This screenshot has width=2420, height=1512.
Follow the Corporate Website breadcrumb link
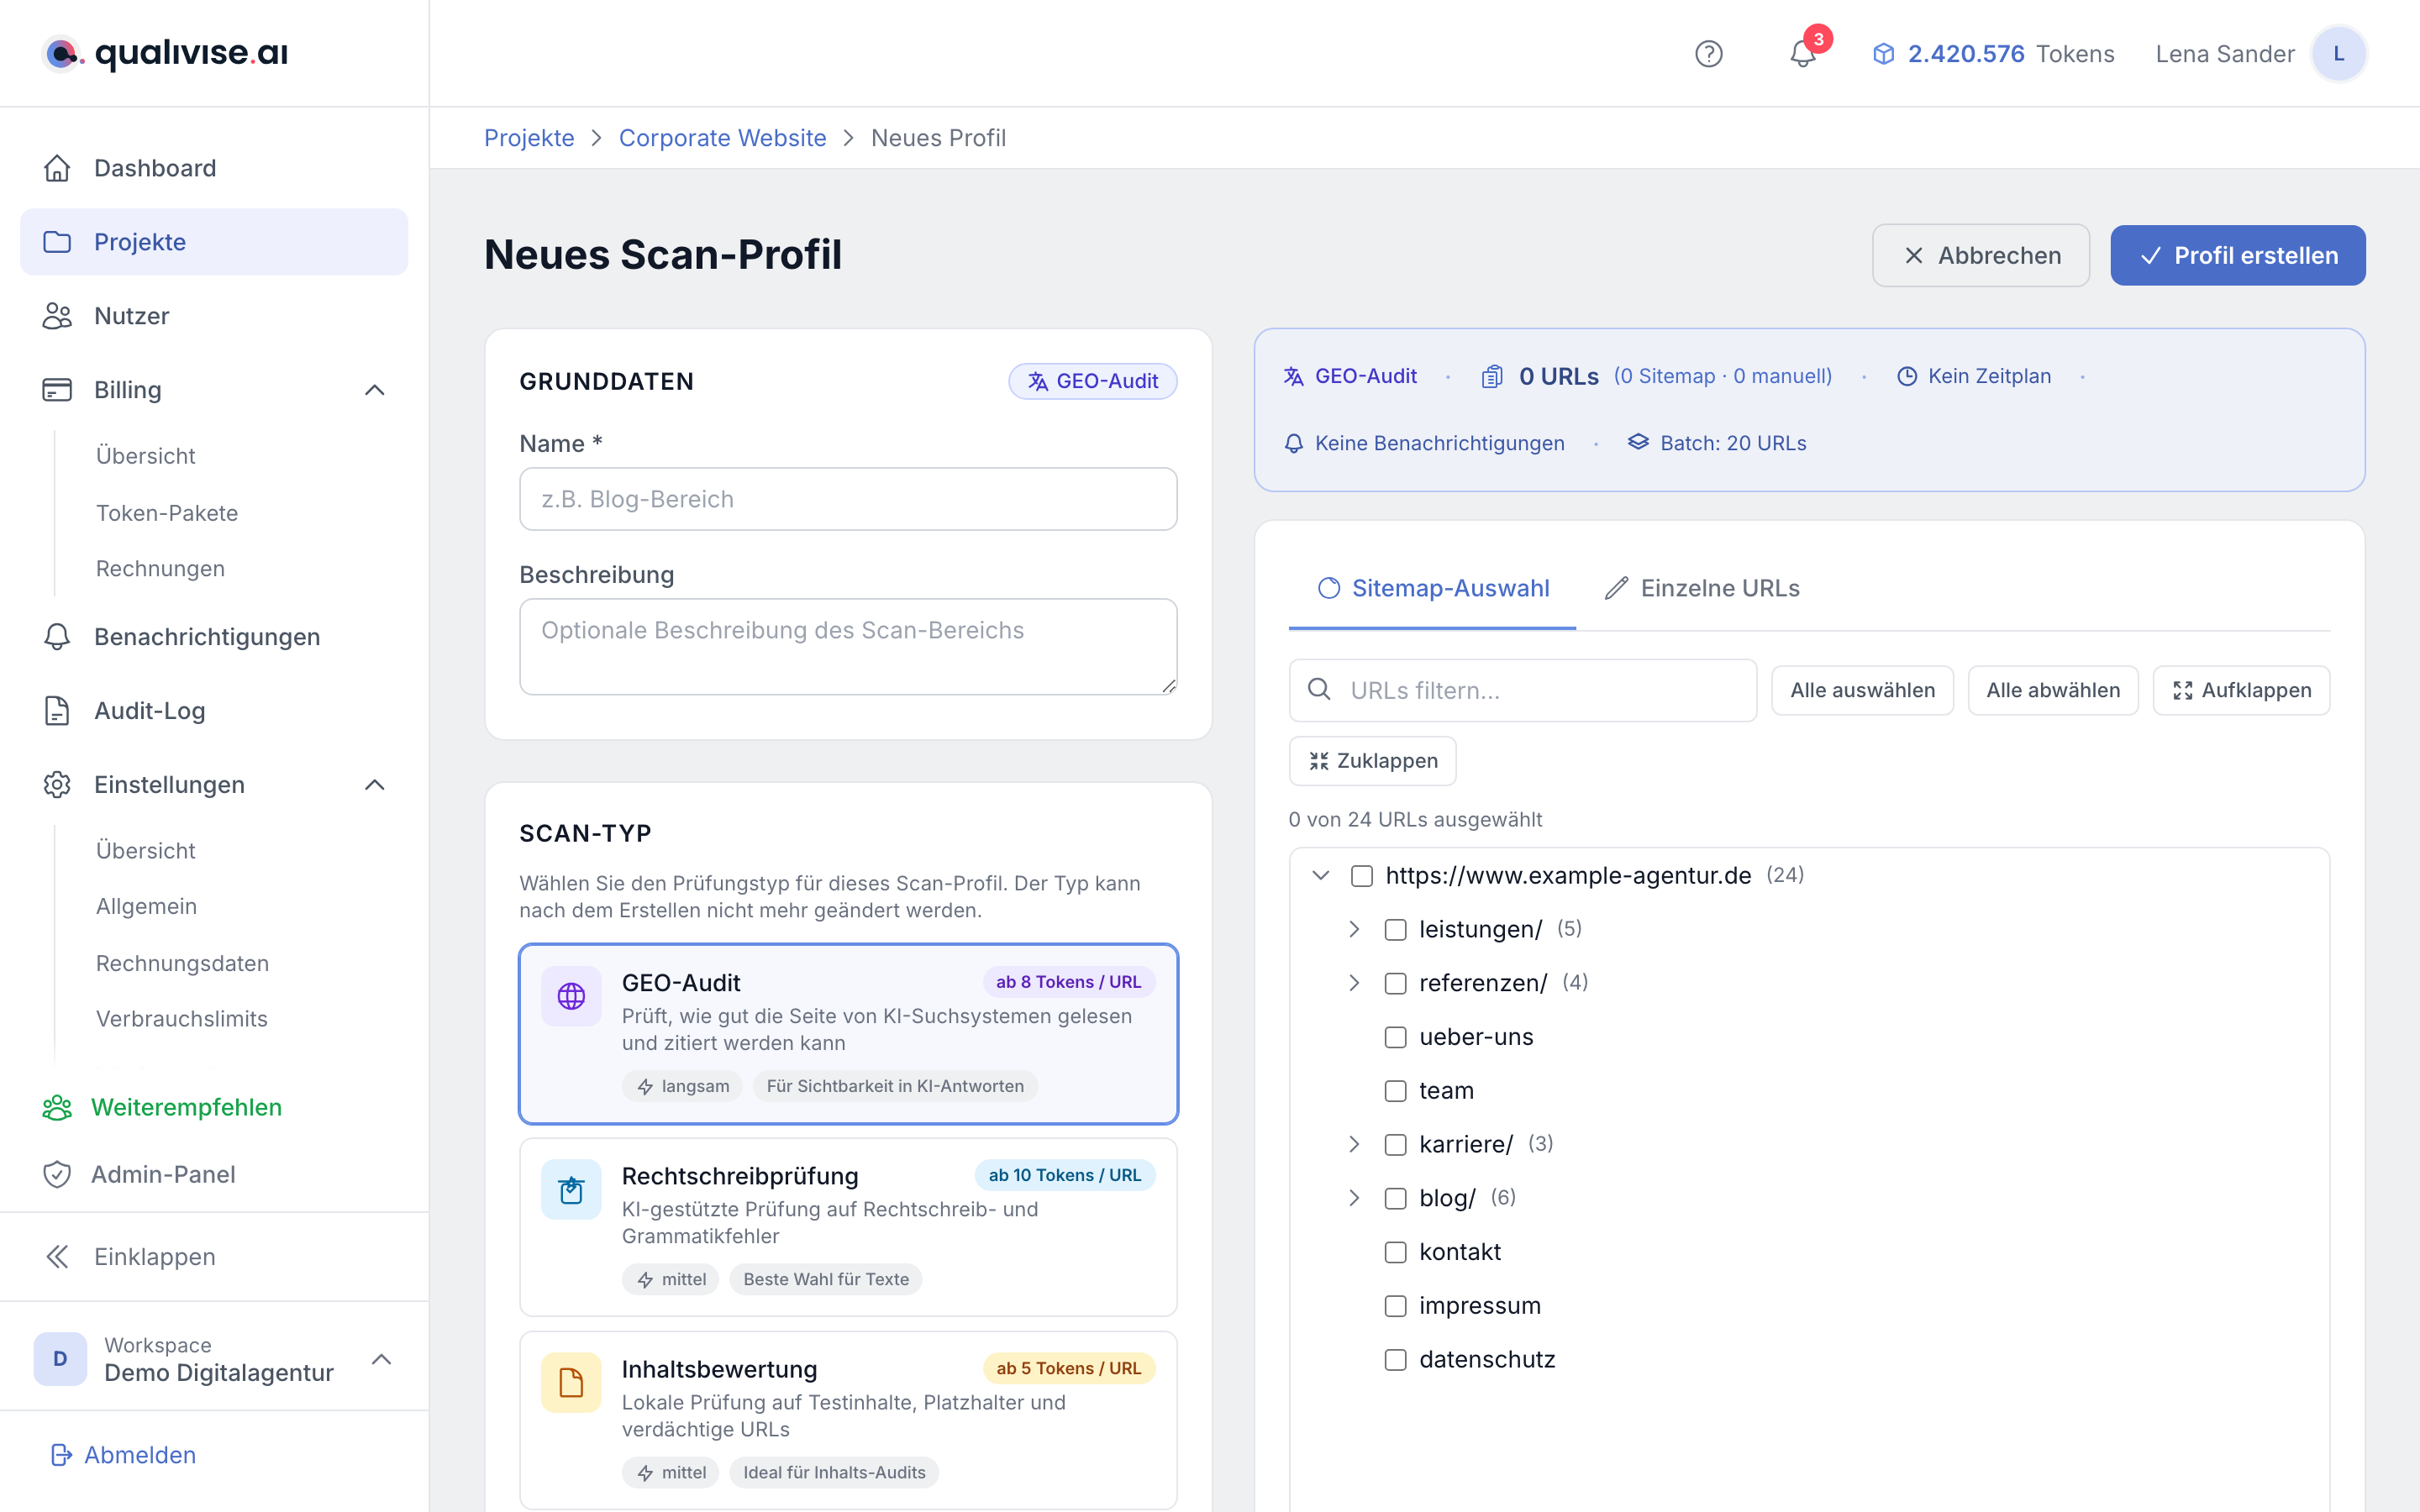click(722, 138)
